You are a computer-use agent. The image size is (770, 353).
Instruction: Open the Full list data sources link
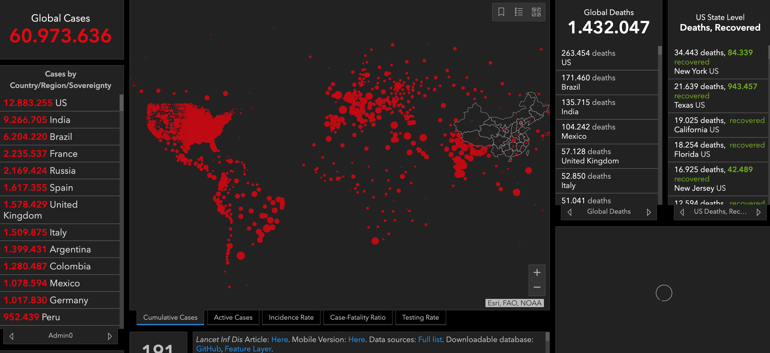click(430, 340)
